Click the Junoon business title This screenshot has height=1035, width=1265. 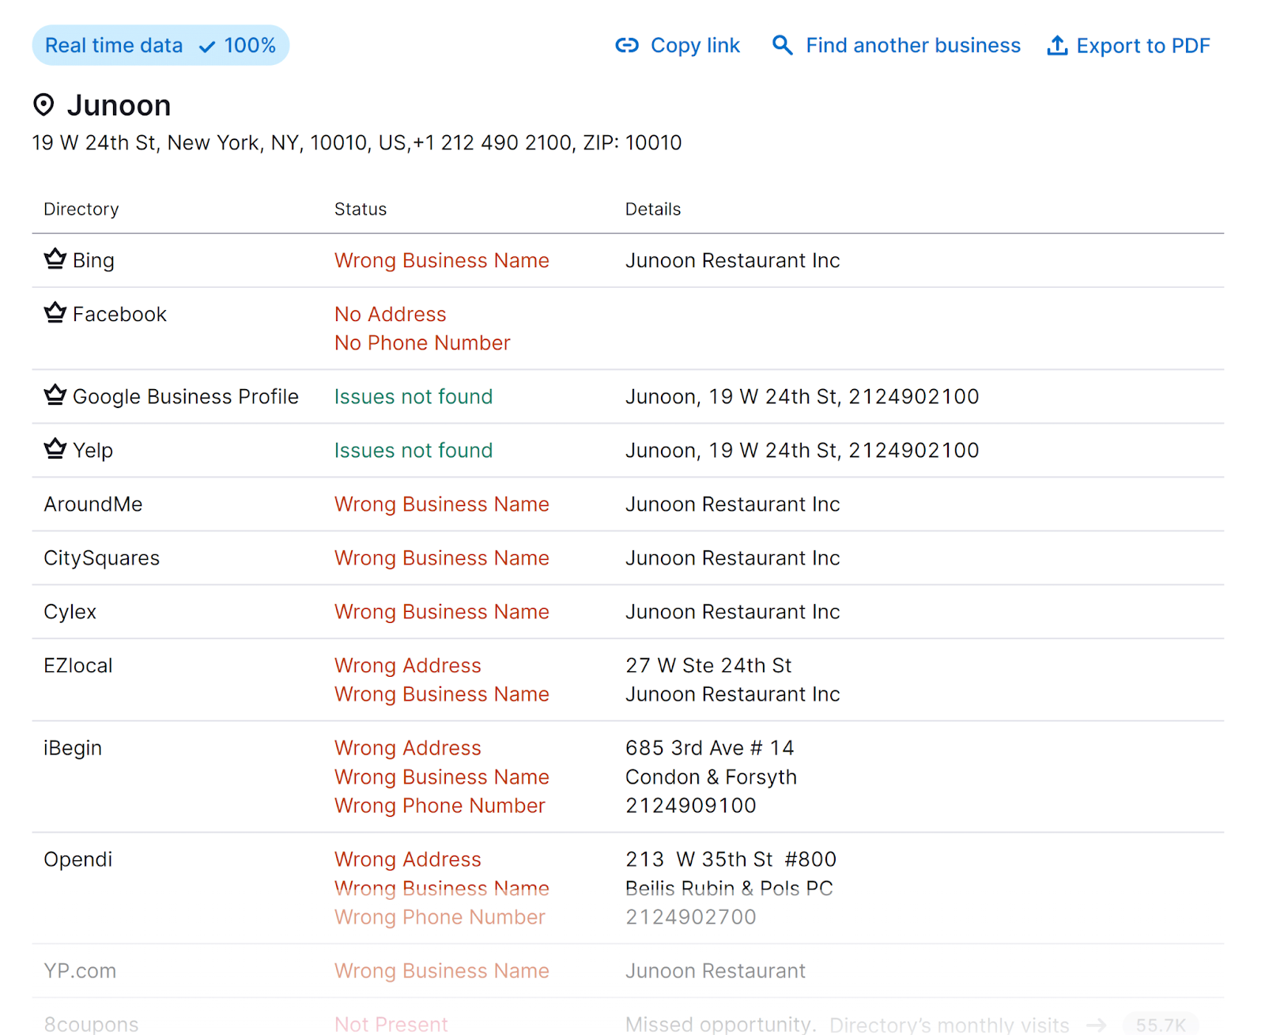point(119,105)
